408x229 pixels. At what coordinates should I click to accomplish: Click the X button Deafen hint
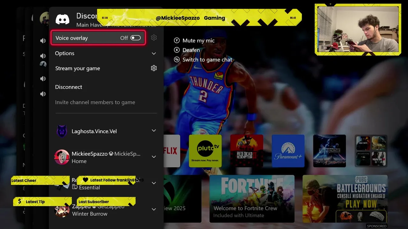pos(177,50)
